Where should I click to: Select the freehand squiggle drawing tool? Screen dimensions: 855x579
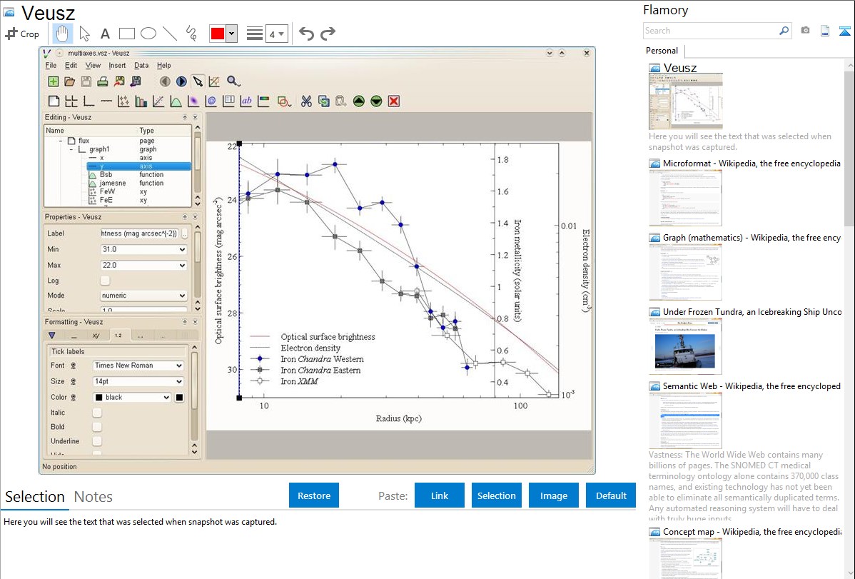(x=191, y=34)
